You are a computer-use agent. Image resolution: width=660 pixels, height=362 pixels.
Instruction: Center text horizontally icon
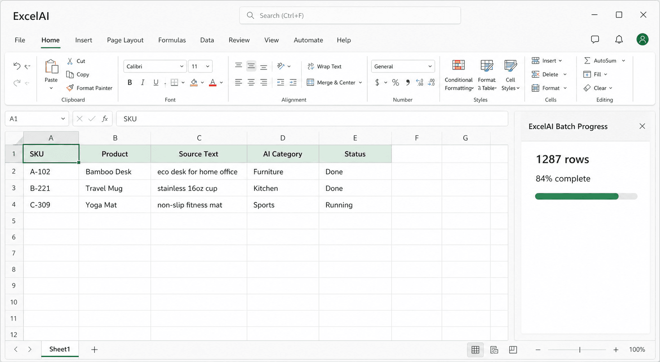(x=251, y=82)
